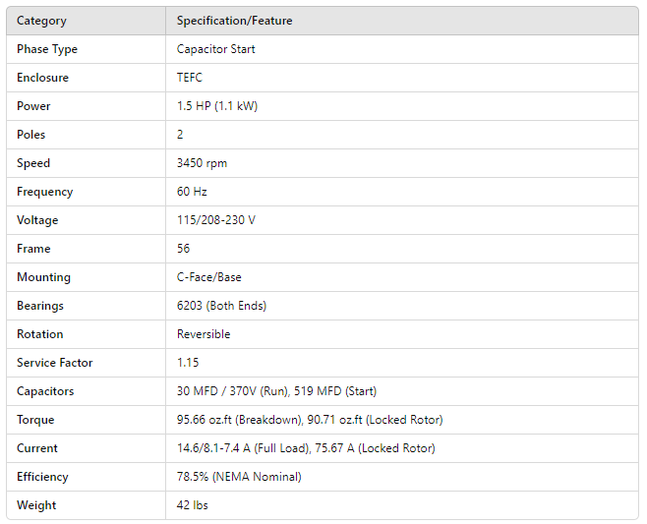
Task: Select the 6203 (Both Ends) bearings value
Action: (x=221, y=306)
